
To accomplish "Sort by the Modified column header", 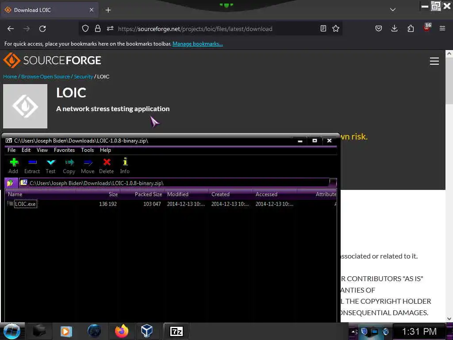I will 186,194.
